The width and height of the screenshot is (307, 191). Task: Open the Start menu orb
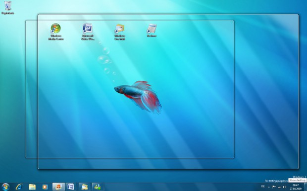5,187
